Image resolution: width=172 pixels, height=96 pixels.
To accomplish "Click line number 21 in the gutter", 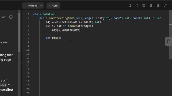I will (x=28, y=93).
